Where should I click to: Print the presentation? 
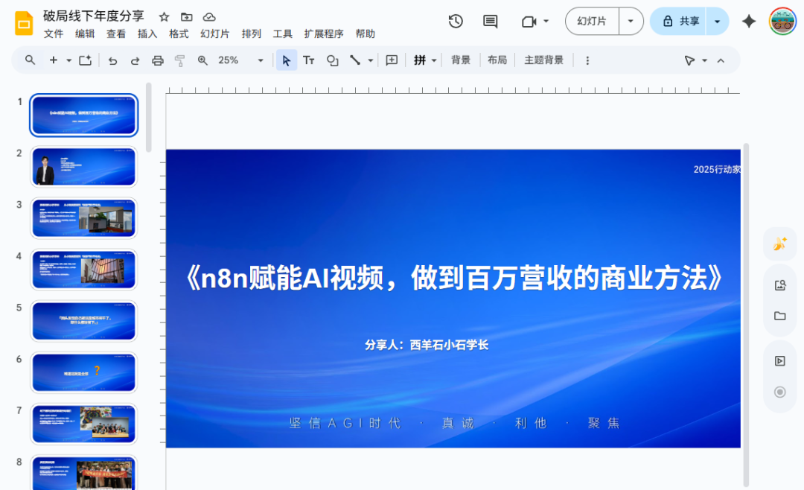coord(157,60)
